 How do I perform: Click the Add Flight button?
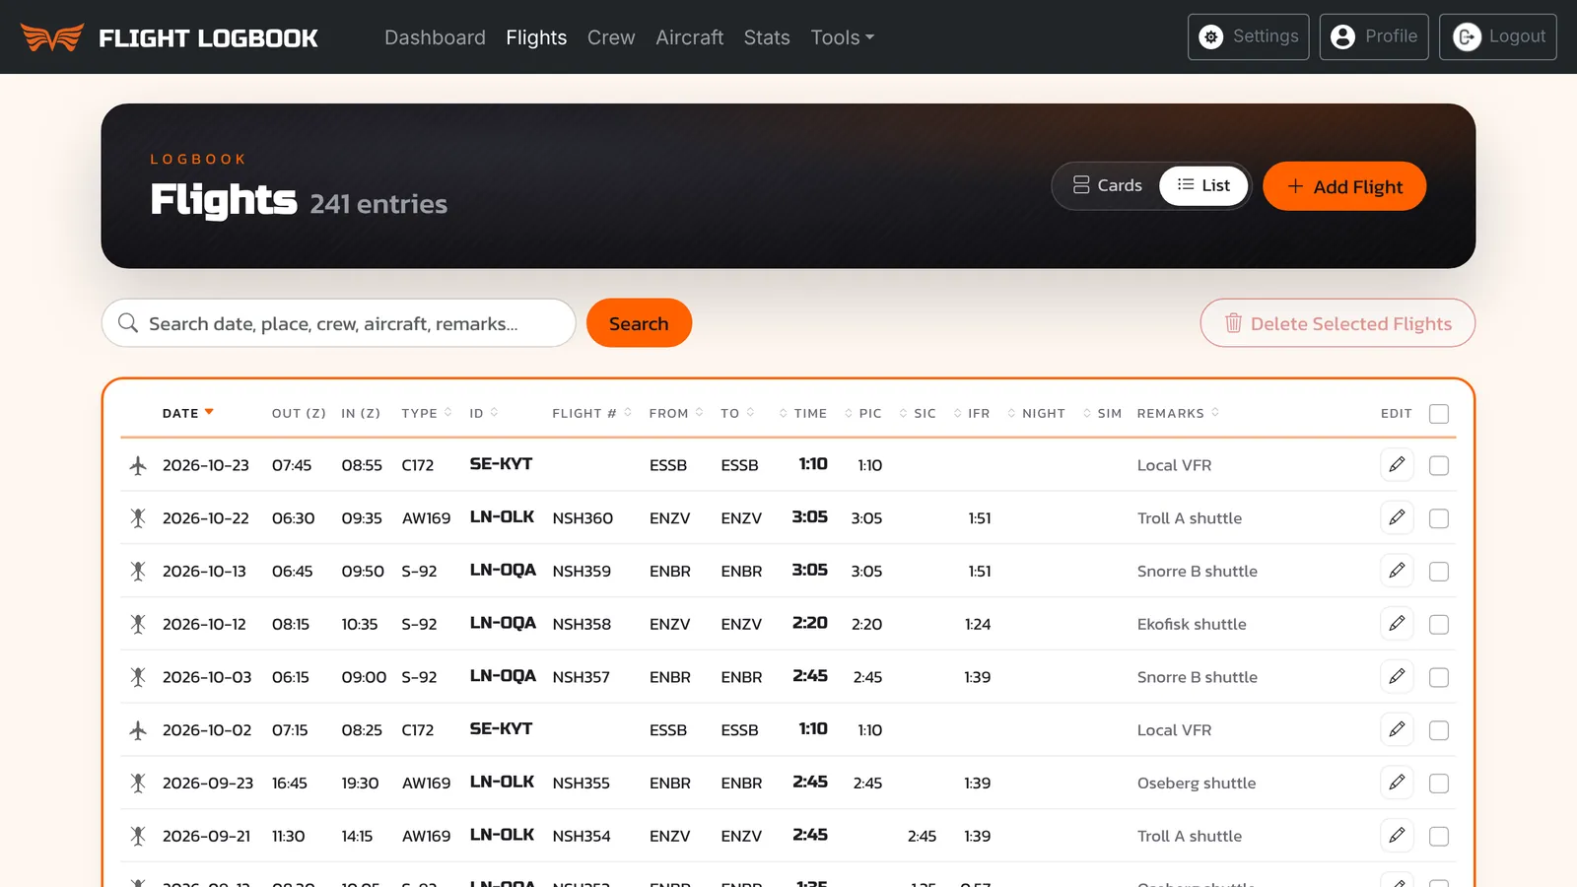[1344, 186]
